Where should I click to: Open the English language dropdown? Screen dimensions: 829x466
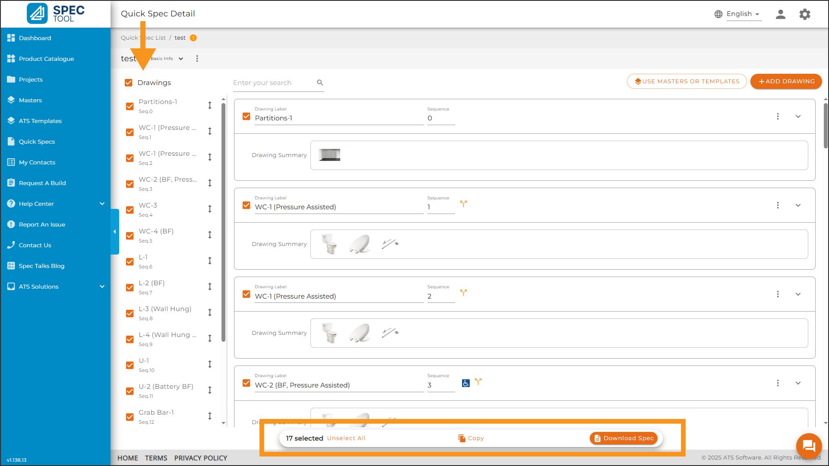tap(743, 14)
